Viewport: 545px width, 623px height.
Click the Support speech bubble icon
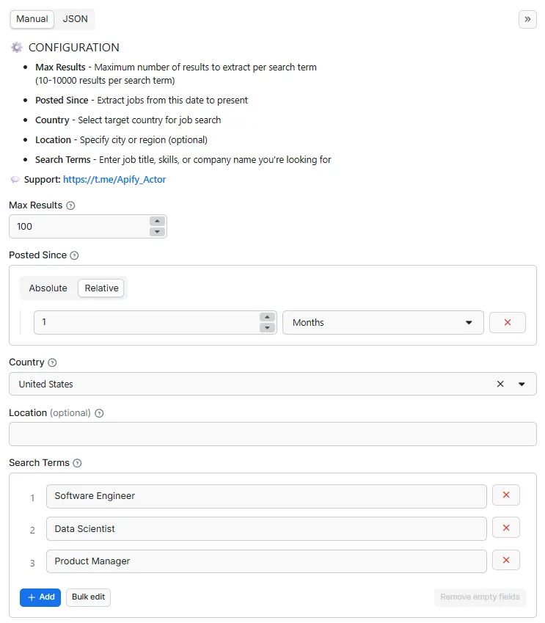pos(16,178)
